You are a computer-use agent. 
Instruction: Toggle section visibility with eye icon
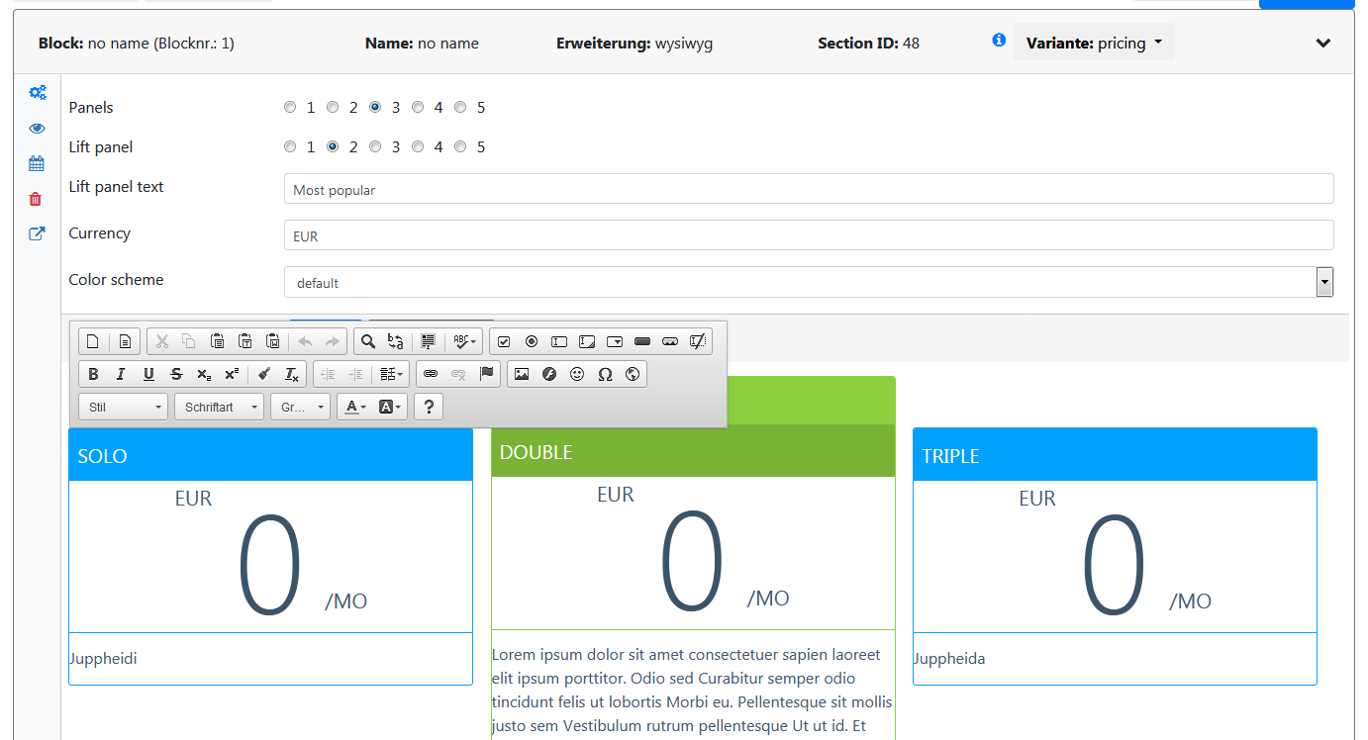pos(37,129)
